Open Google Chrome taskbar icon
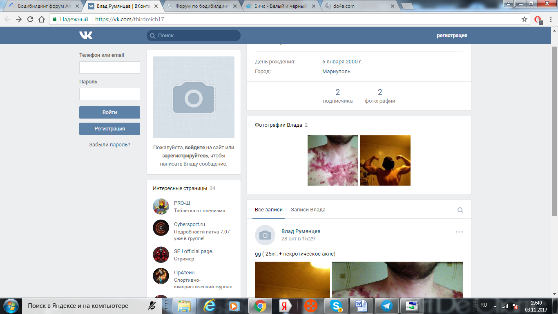 click(260, 306)
